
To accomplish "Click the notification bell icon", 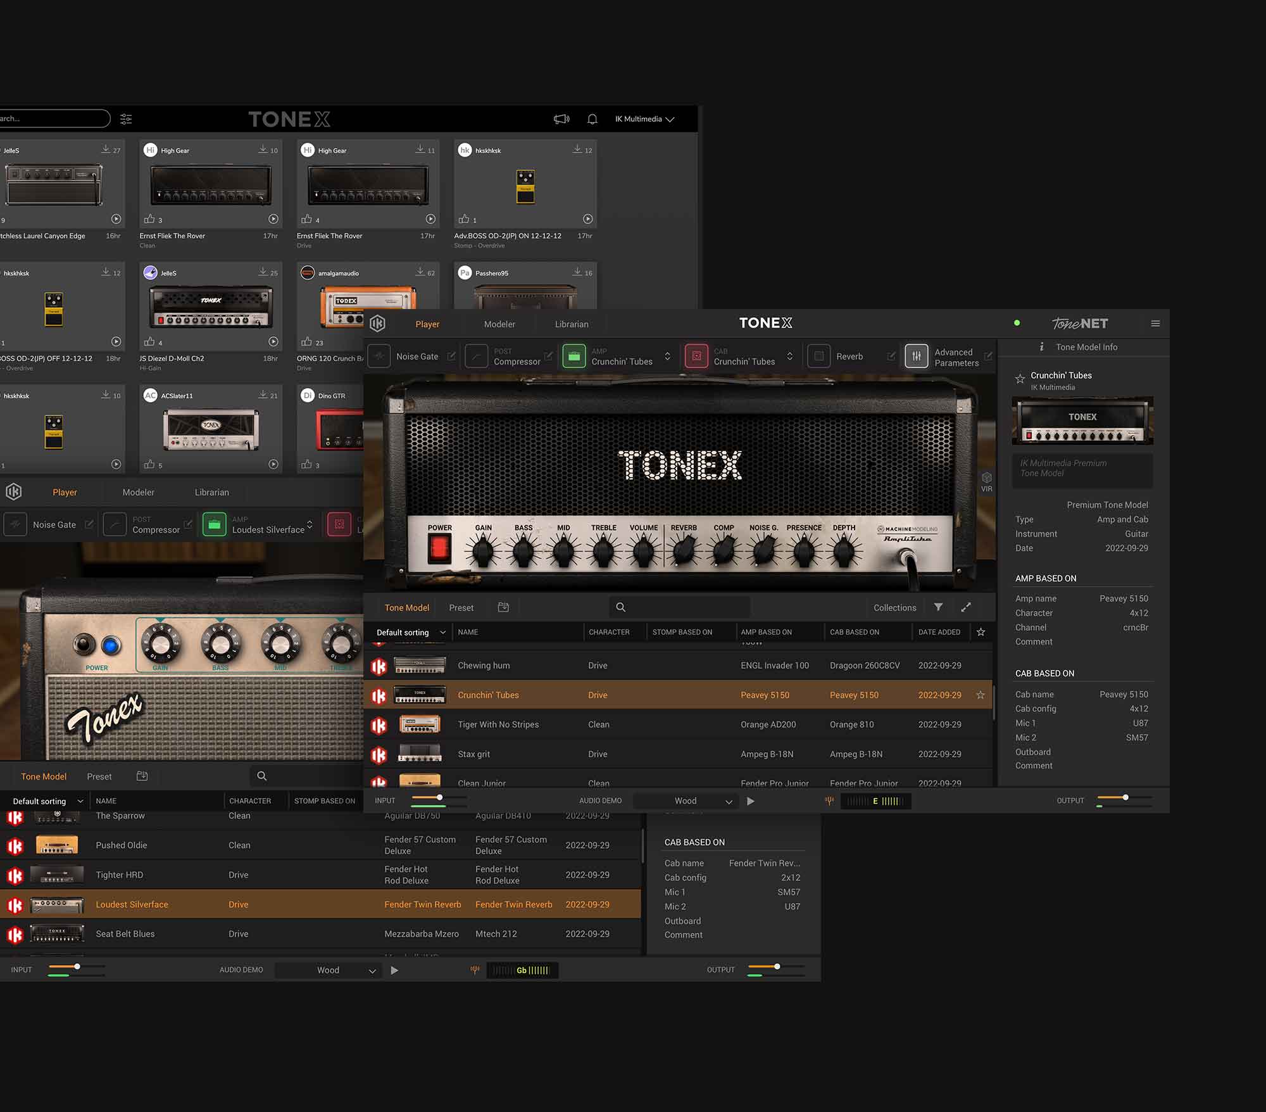I will point(592,119).
